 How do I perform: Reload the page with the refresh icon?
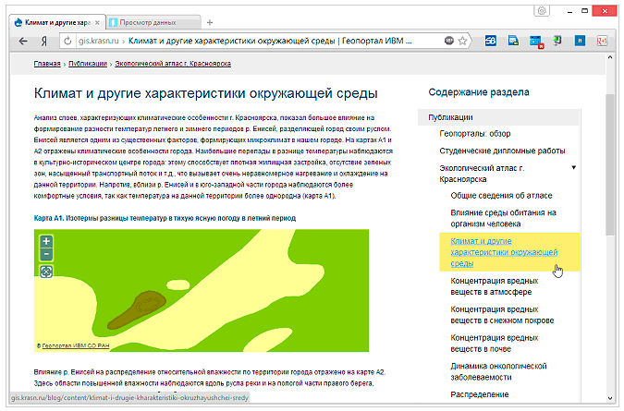pyautogui.click(x=67, y=42)
